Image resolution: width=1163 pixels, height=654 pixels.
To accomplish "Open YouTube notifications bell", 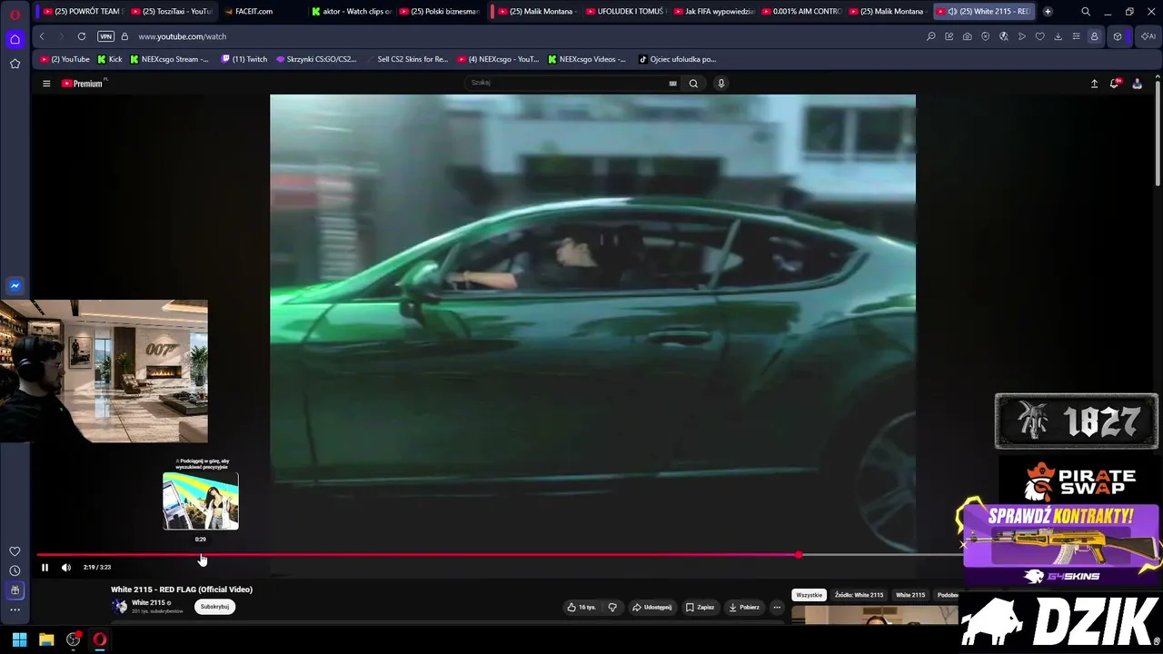I will (1115, 84).
